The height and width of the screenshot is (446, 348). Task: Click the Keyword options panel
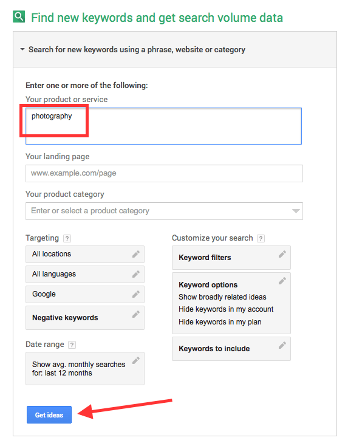tap(231, 303)
